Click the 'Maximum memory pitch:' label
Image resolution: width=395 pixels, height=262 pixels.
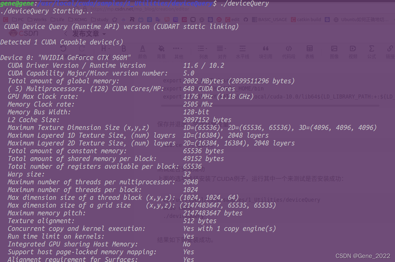tap(47, 213)
